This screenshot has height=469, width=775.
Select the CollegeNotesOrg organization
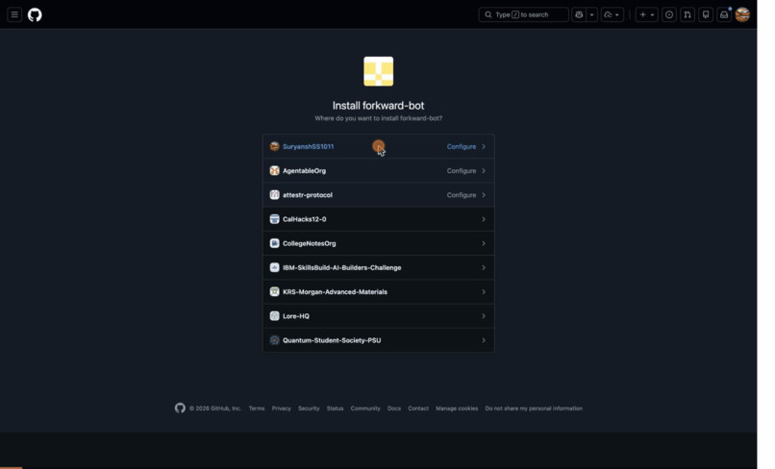[x=379, y=243]
